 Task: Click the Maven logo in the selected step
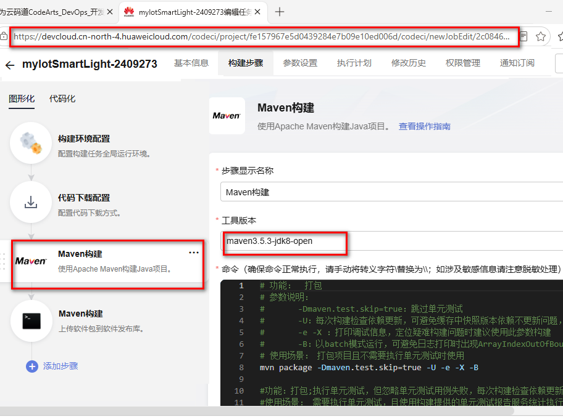pyautogui.click(x=31, y=261)
